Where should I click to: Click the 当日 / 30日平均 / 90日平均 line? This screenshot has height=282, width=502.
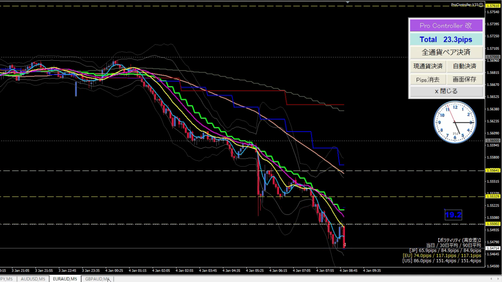453,245
